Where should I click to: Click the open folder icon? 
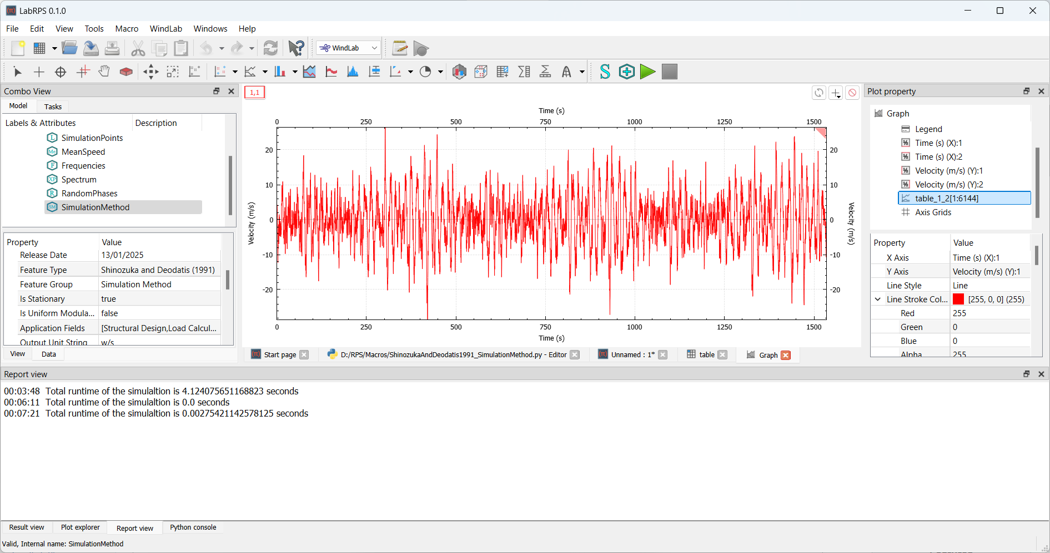(69, 48)
